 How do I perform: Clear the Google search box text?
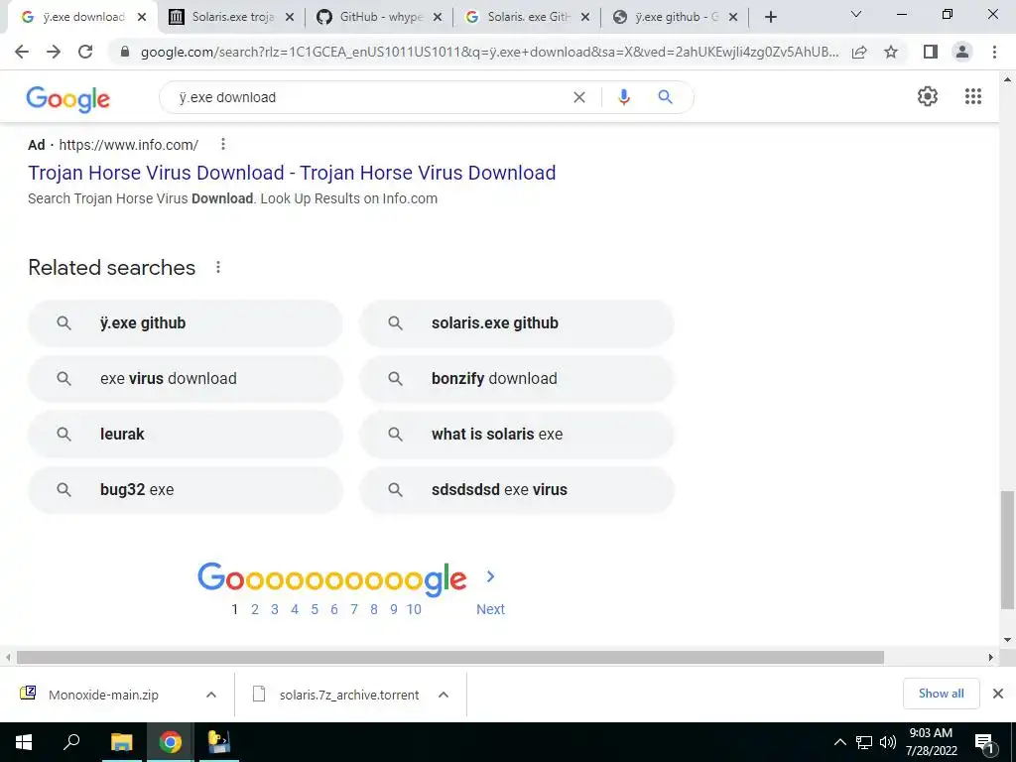(x=579, y=97)
